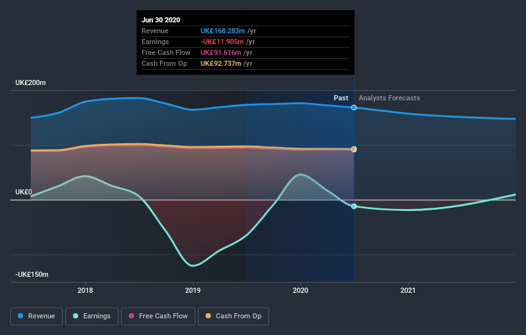
Task: Select the 2018 x-axis label
Action: pyautogui.click(x=85, y=290)
